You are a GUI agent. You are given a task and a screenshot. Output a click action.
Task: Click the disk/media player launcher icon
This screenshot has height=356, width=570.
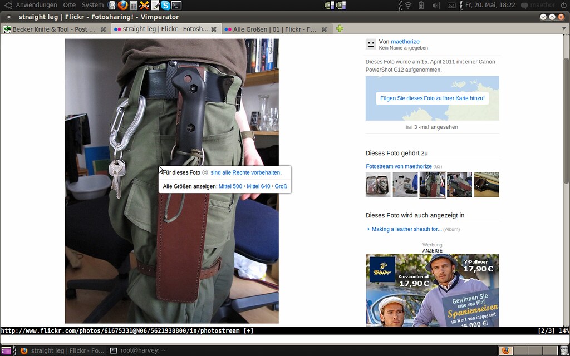(112, 5)
